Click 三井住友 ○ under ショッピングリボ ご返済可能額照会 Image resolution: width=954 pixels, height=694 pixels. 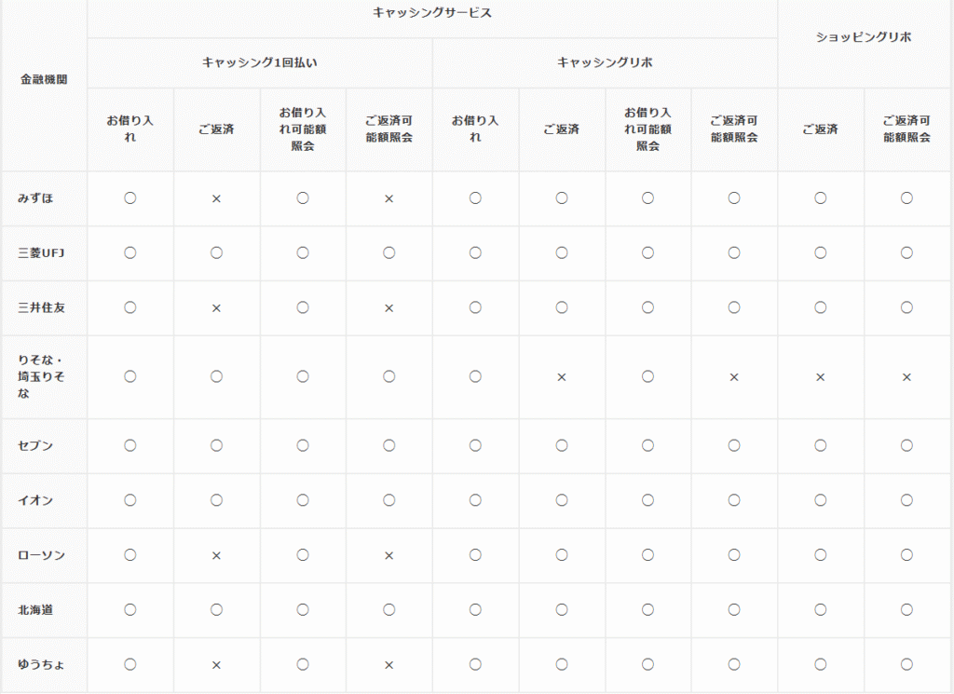[907, 307]
